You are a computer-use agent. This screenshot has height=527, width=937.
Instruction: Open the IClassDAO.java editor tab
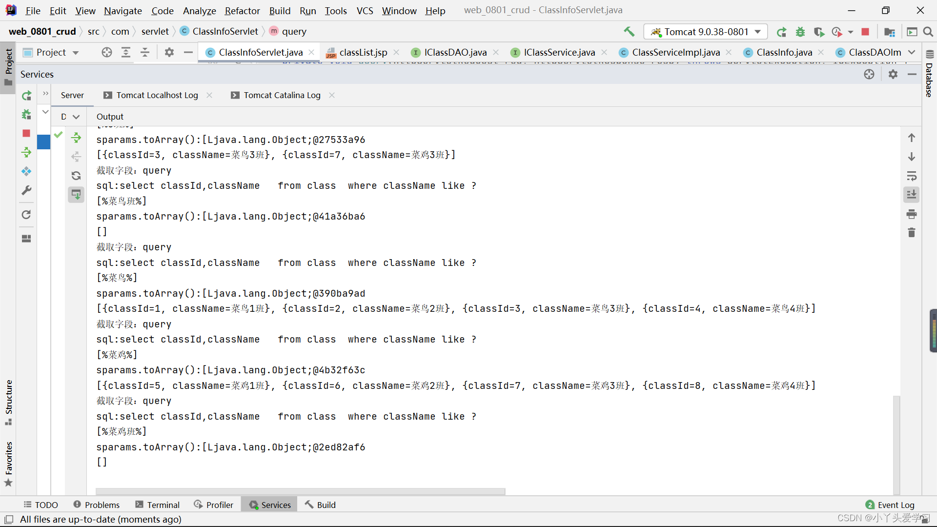tap(455, 52)
